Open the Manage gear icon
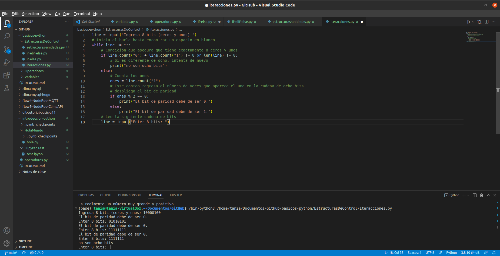The height and width of the screenshot is (256, 500). (7, 243)
